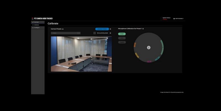221x111 pixels.
Task: Enable the Set as priority preset checkbox
Action: (x=94, y=33)
